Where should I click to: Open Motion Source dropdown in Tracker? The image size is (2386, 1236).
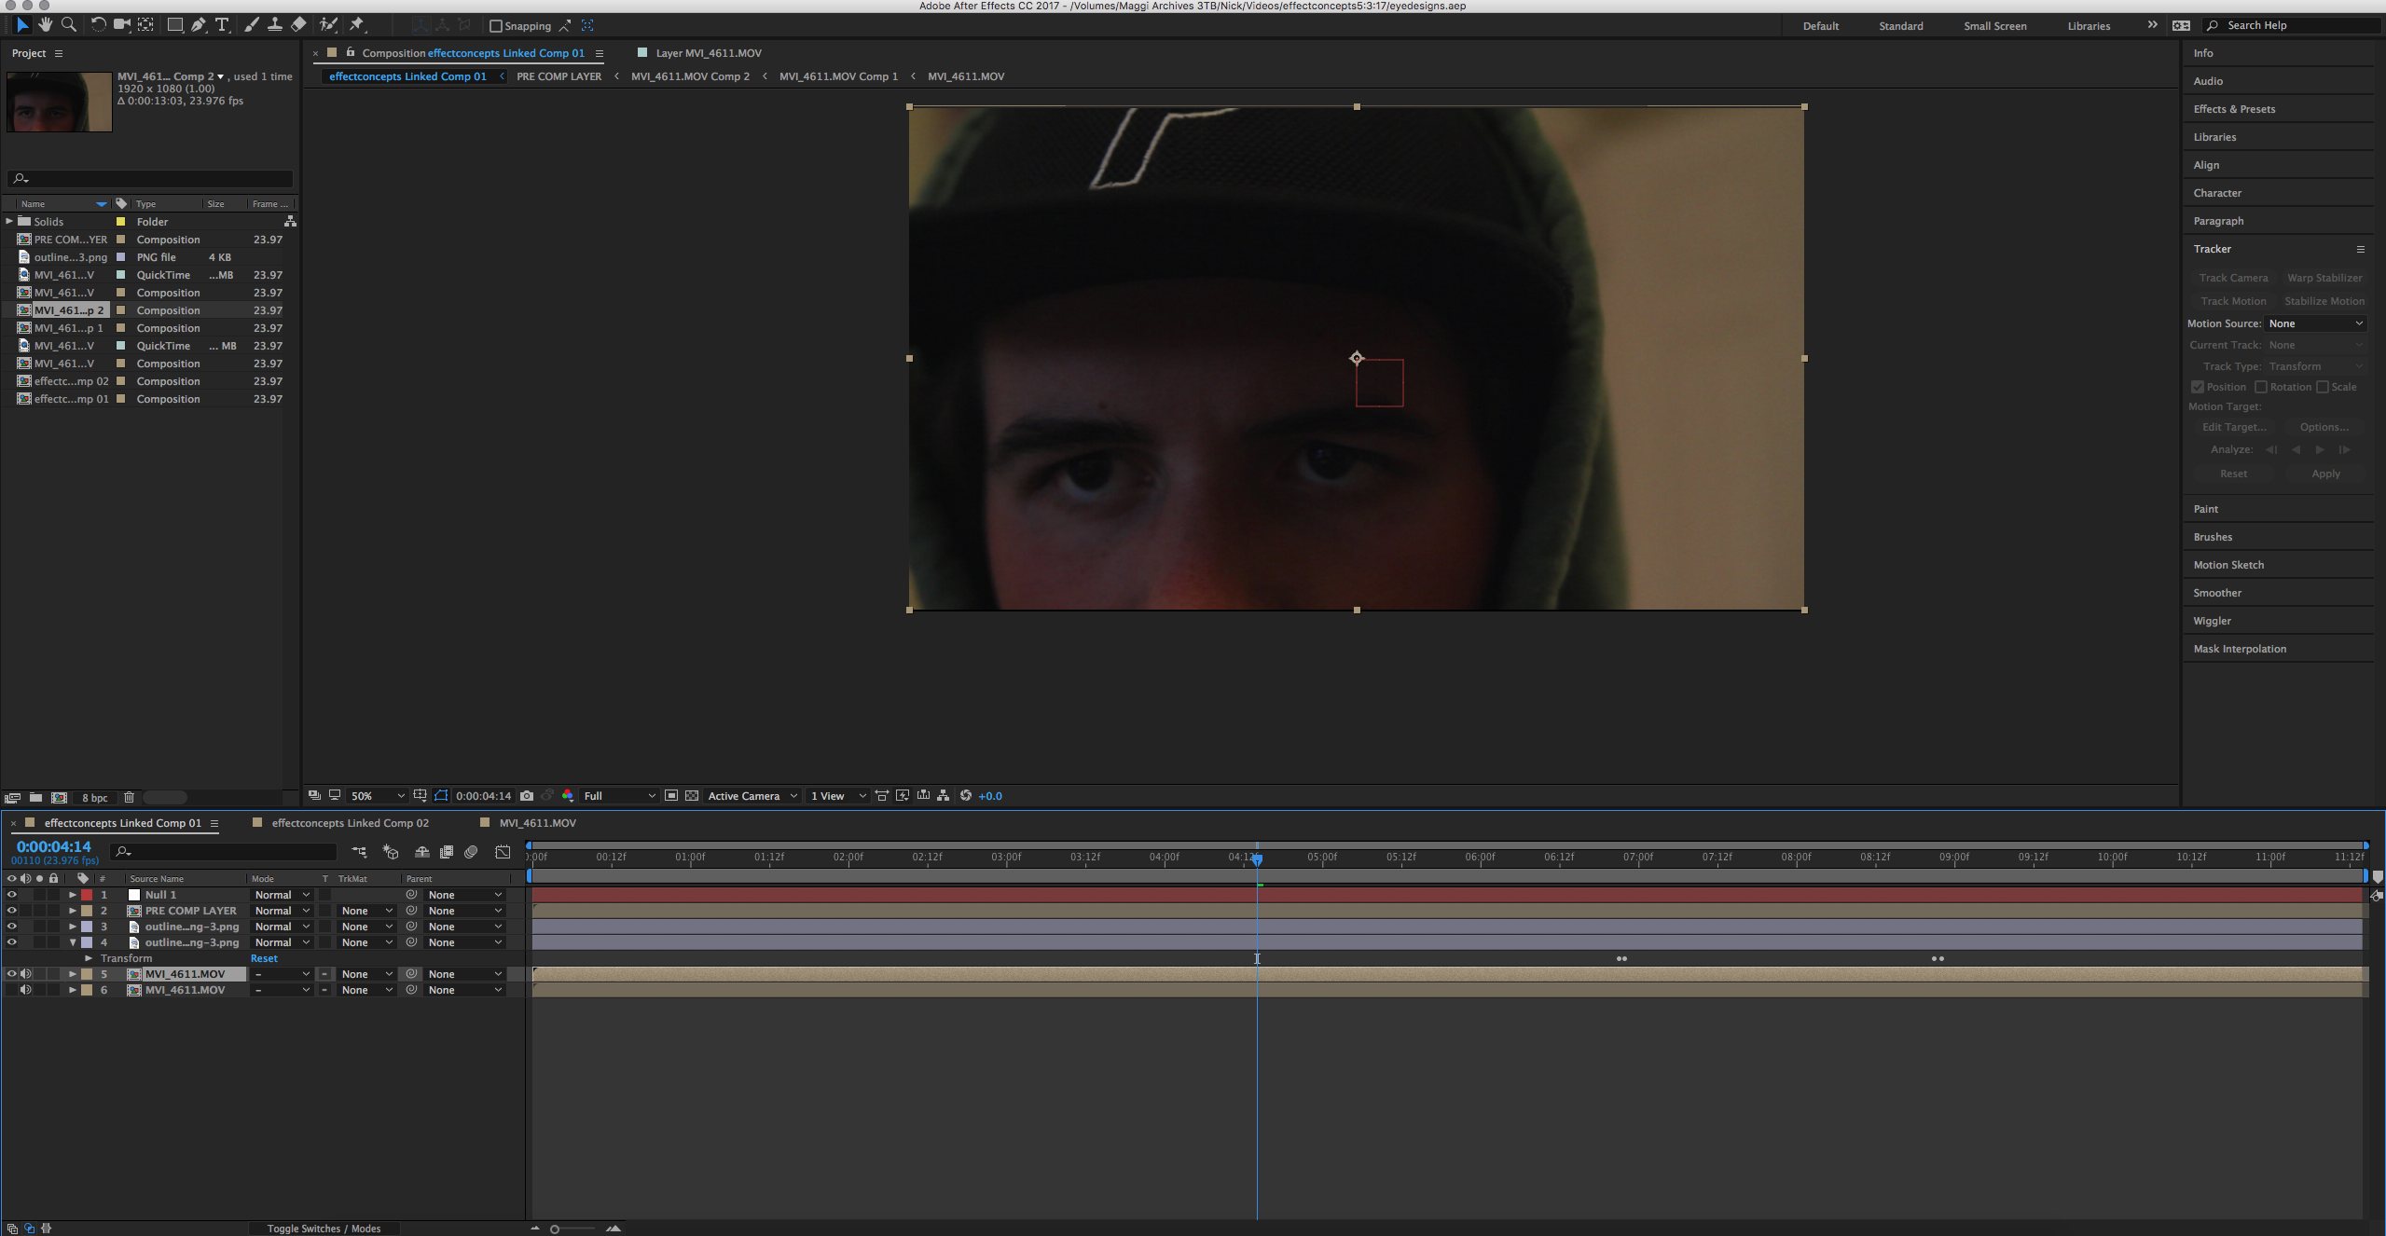pos(2316,323)
